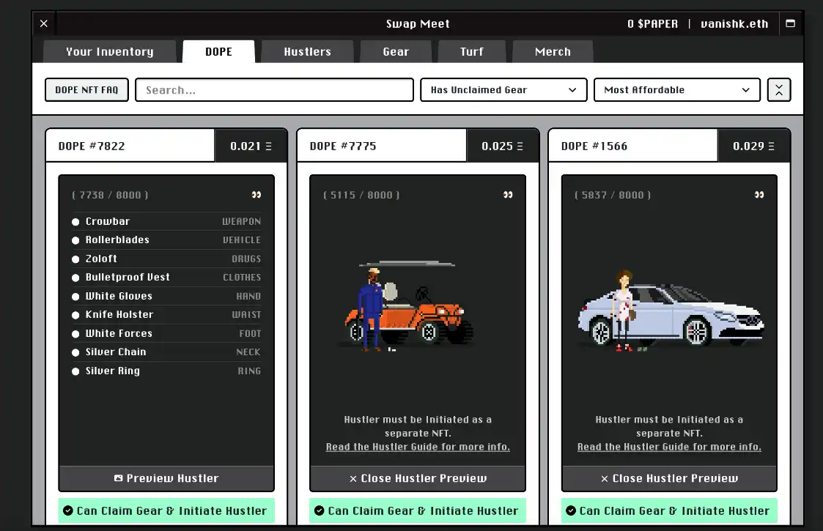Click Can Claim Gear badge on DOPE #7822
823x531 pixels.
pyautogui.click(x=166, y=510)
